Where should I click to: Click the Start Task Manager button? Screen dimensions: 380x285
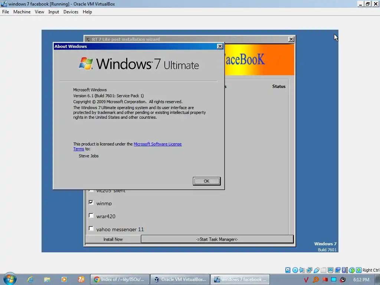click(x=217, y=239)
